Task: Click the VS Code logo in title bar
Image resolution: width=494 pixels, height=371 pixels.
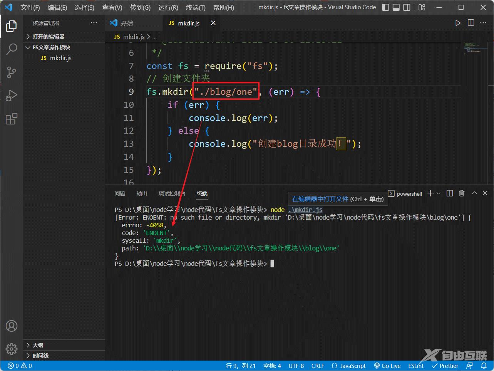Action: pos(8,7)
